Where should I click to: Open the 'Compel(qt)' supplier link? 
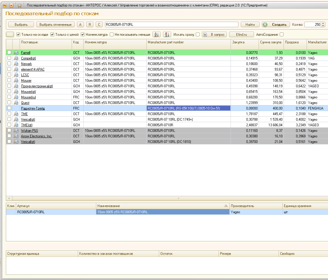point(28,58)
